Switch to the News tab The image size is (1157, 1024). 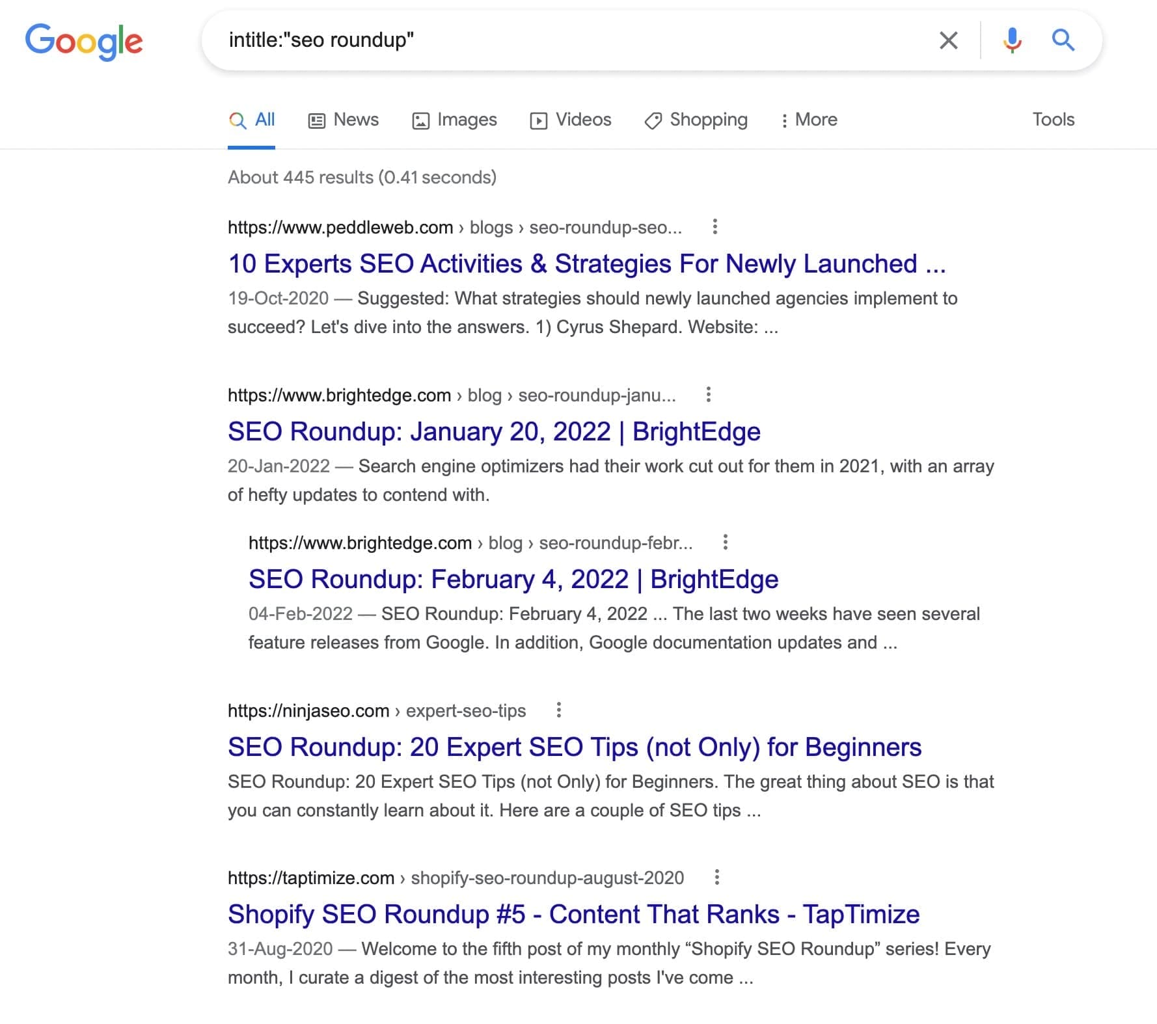343,120
